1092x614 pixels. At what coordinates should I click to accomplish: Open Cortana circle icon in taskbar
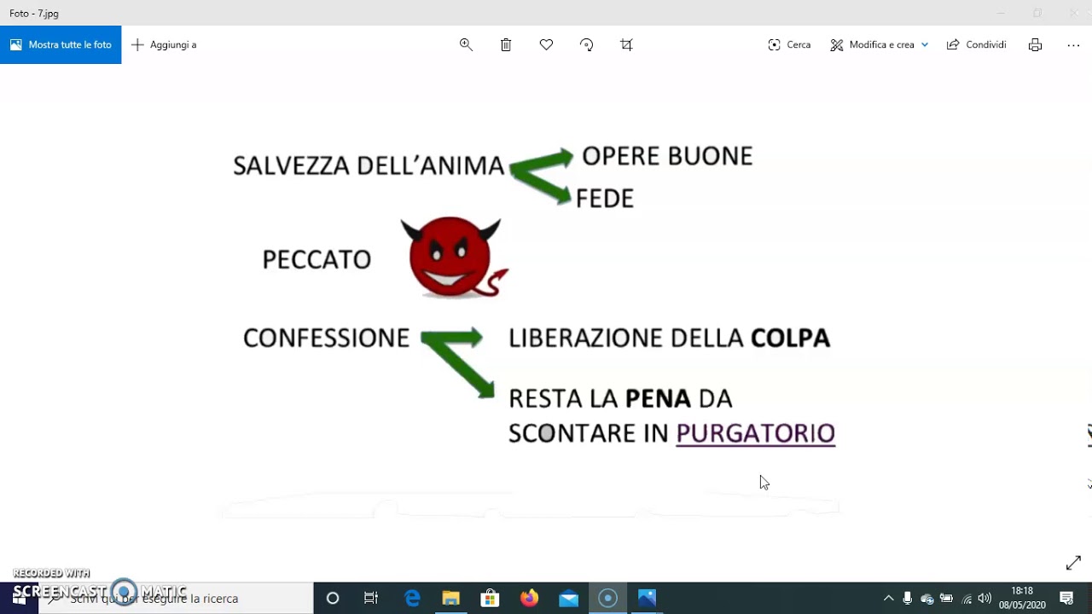click(333, 598)
